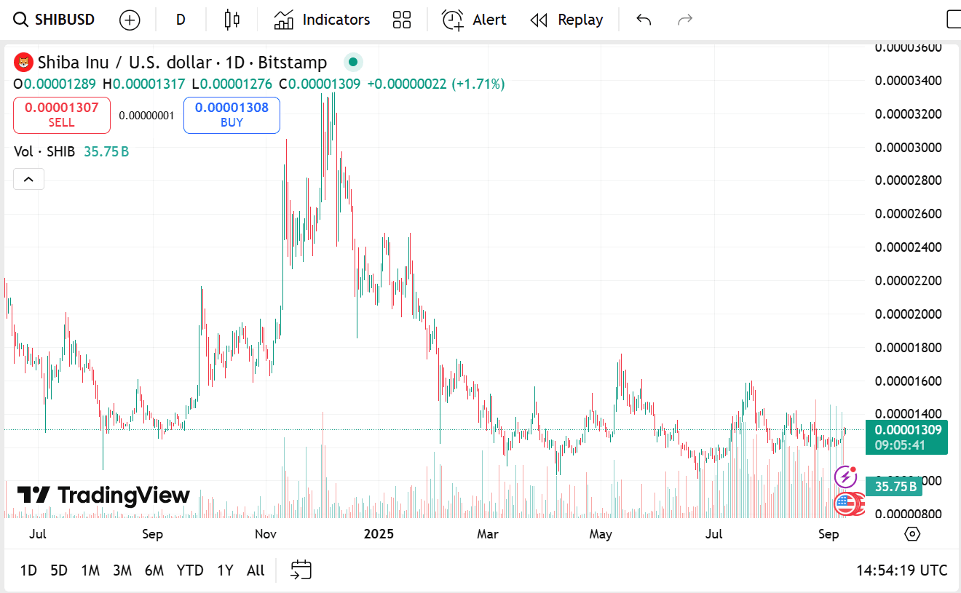This screenshot has height=593, width=961.
Task: Open the go to date calendar icon
Action: click(x=301, y=570)
